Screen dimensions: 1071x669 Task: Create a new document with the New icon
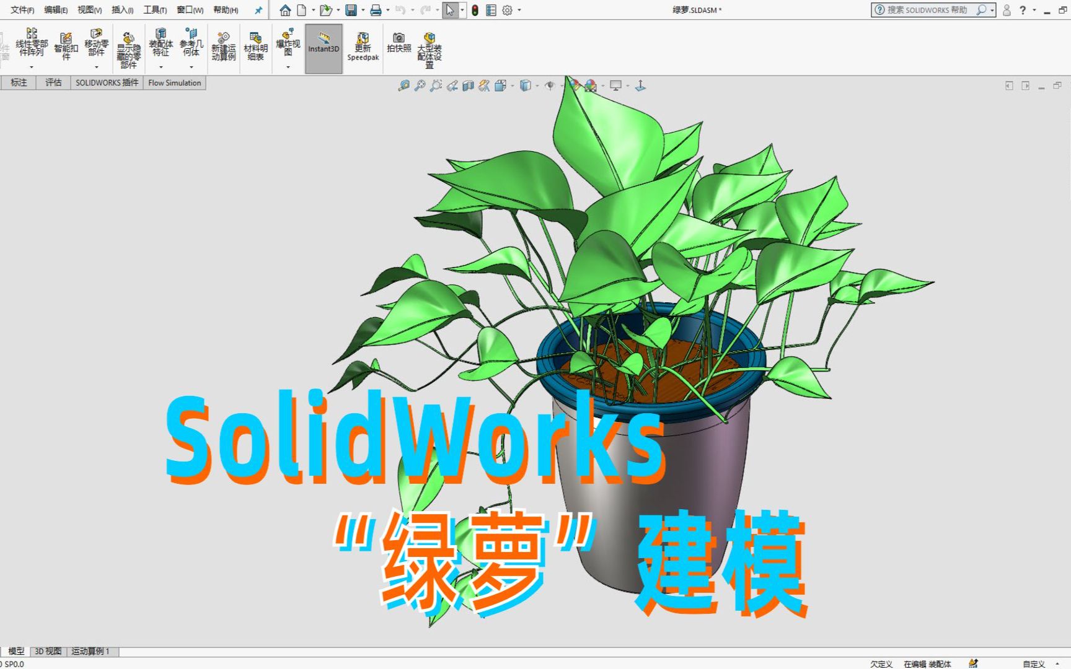[x=302, y=10]
